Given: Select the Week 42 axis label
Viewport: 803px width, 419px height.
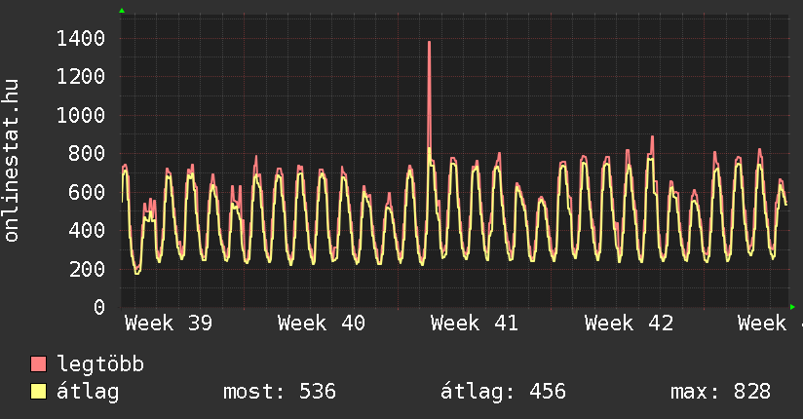Looking at the screenshot, I should tap(629, 324).
